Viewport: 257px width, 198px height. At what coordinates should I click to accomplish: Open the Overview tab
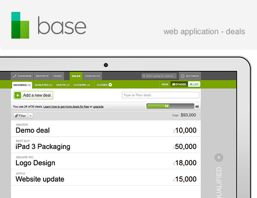coord(22,76)
